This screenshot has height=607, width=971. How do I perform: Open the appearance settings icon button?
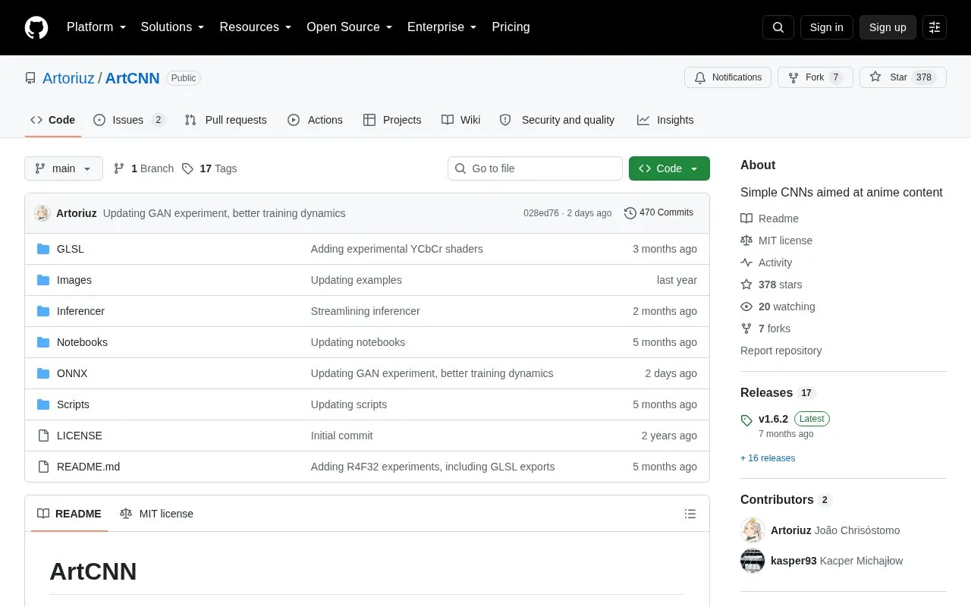tap(935, 27)
